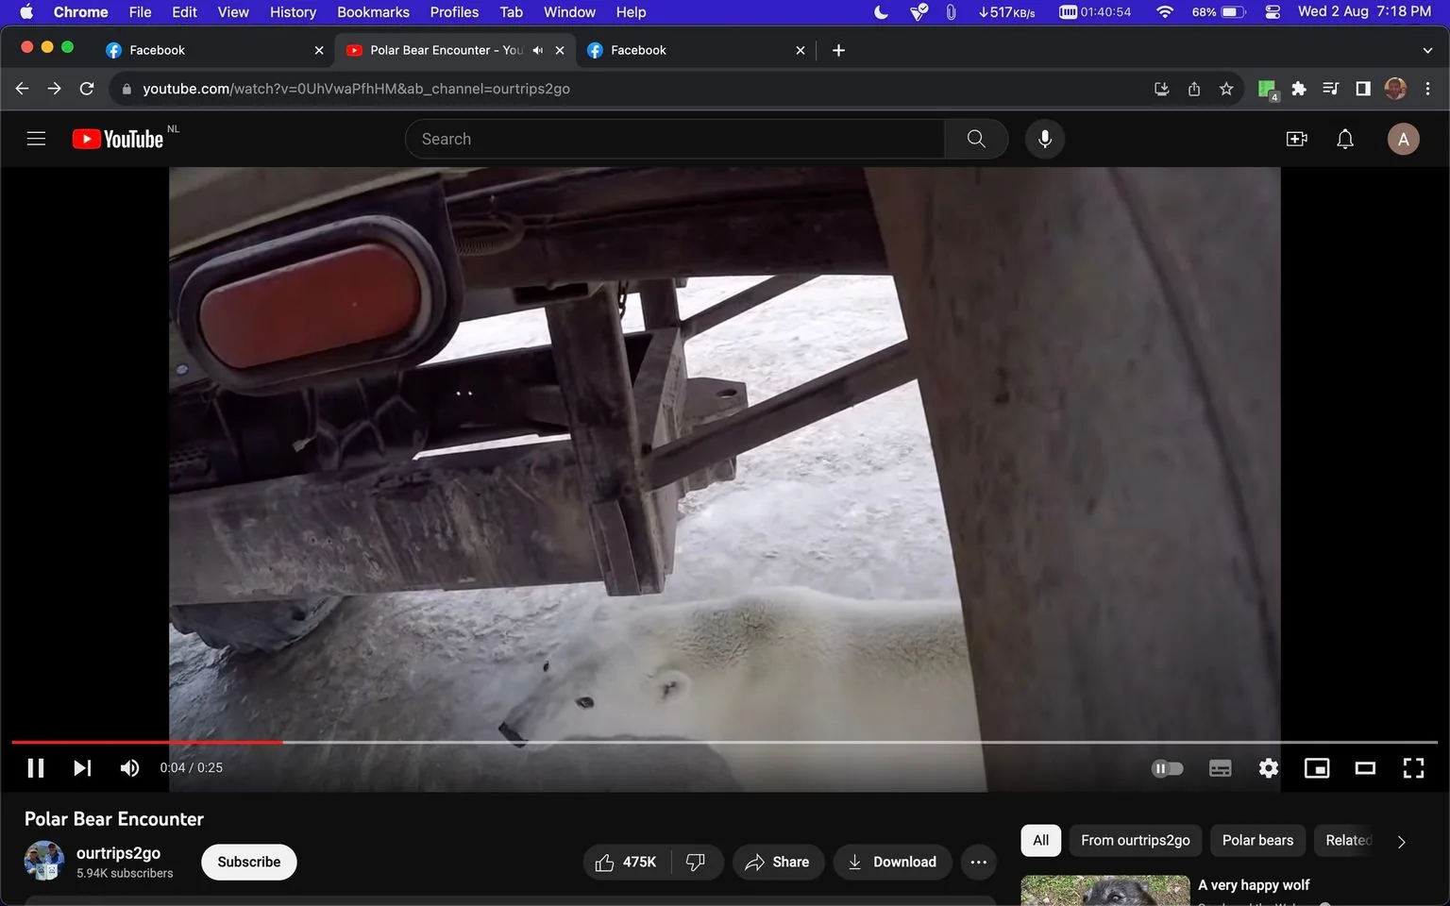Viewport: 1450px width, 906px height.
Task: Subscribe to ourtrips2go channel
Action: [x=249, y=862]
